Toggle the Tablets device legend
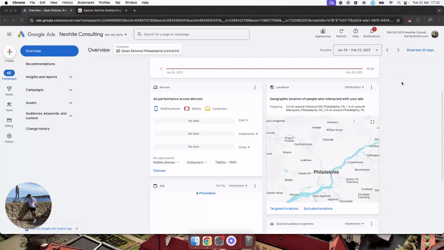This screenshot has width=444, height=250. [193, 109]
